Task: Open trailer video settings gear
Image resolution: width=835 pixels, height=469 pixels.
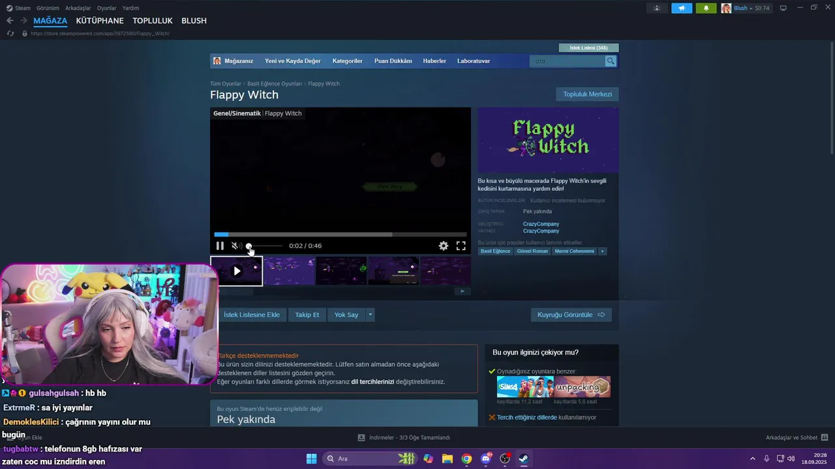Action: (444, 246)
